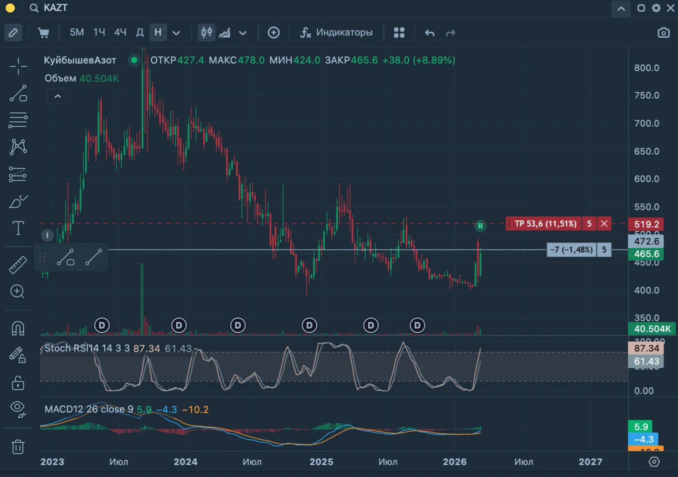Take a chart snapshot with camera
Screen dimensions: 678x477
[x=663, y=32]
